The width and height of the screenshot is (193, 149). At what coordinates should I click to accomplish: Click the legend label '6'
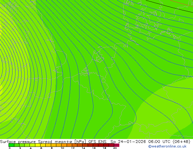[41, 148]
